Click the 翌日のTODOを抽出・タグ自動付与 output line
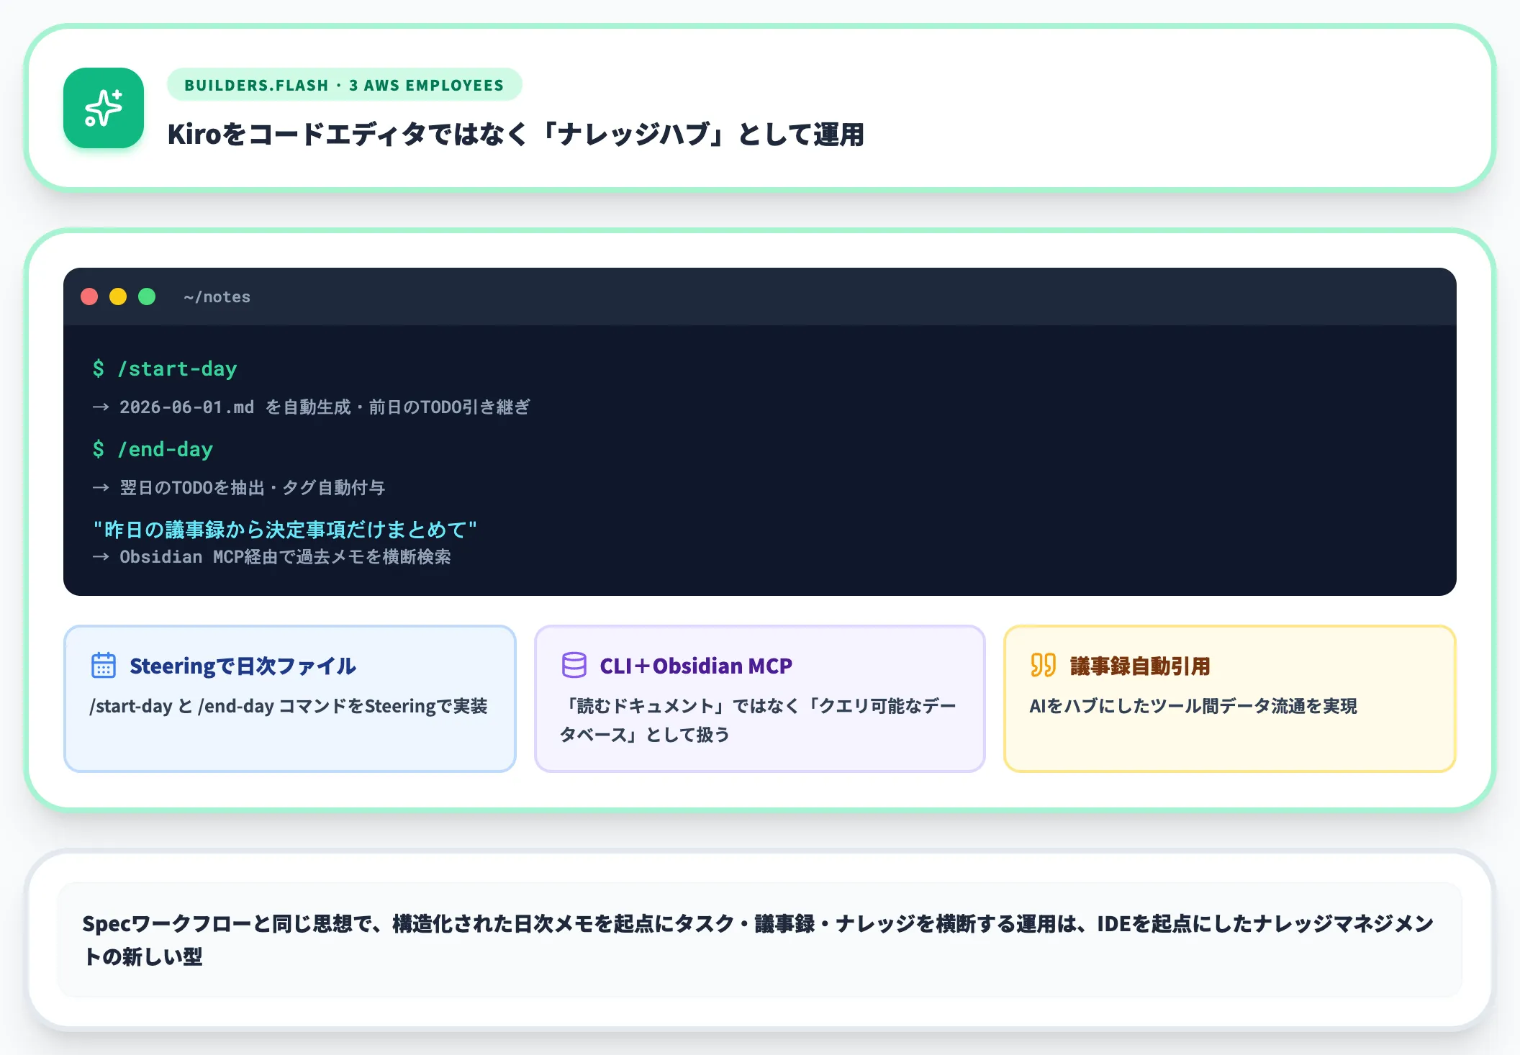This screenshot has width=1520, height=1055. 239,488
